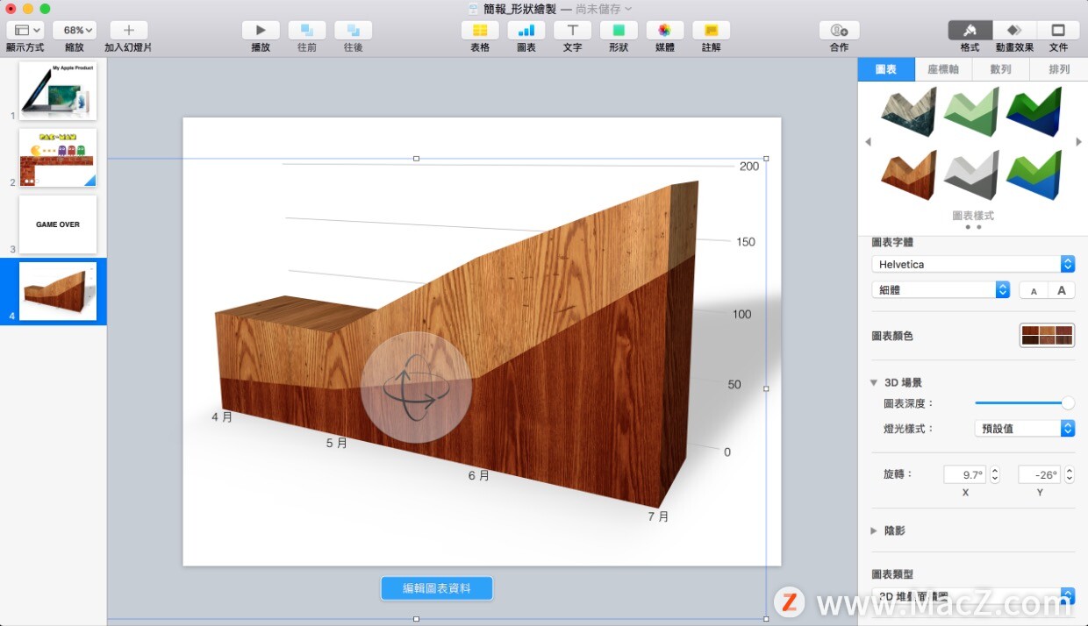Click the 7 月 category label
This screenshot has width=1088, height=626.
click(659, 516)
